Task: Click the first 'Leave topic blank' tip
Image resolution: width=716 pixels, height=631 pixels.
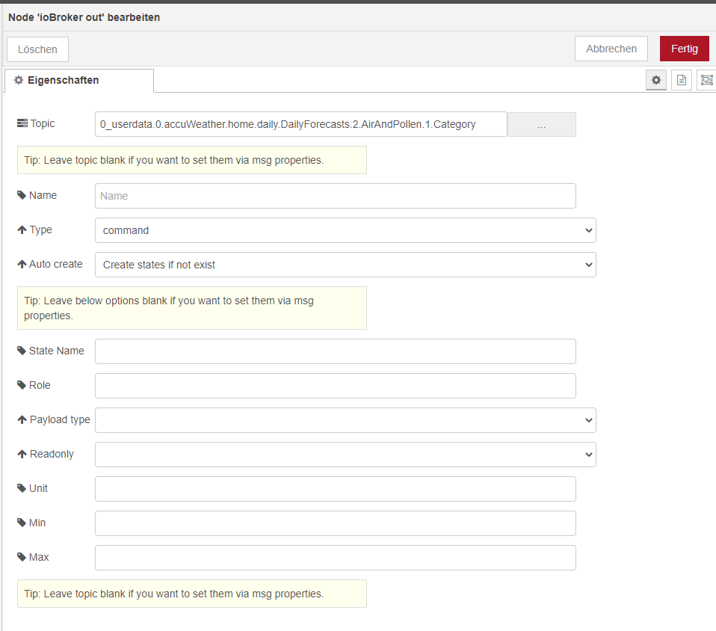Action: click(192, 160)
